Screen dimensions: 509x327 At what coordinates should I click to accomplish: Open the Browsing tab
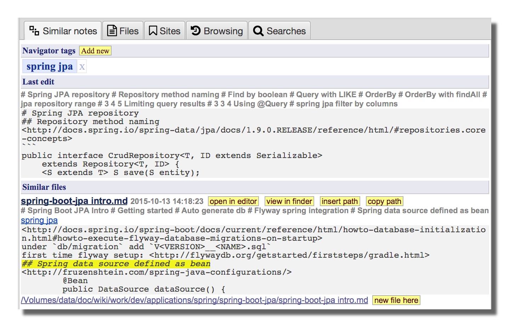click(x=217, y=31)
